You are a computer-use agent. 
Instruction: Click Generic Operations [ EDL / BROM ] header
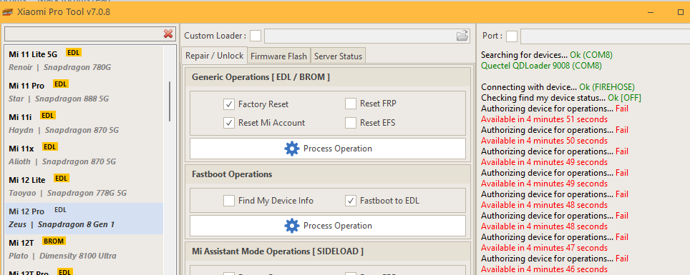pyautogui.click(x=327, y=77)
